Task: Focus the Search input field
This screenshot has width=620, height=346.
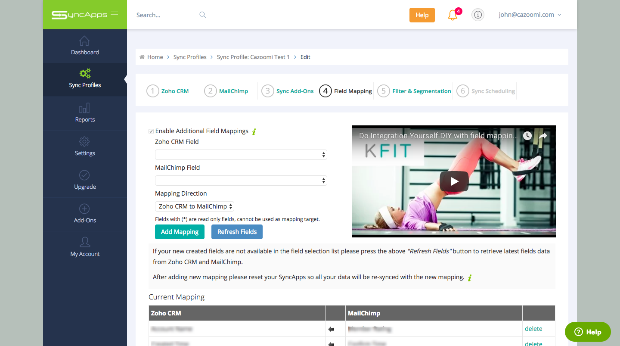Action: [166, 15]
